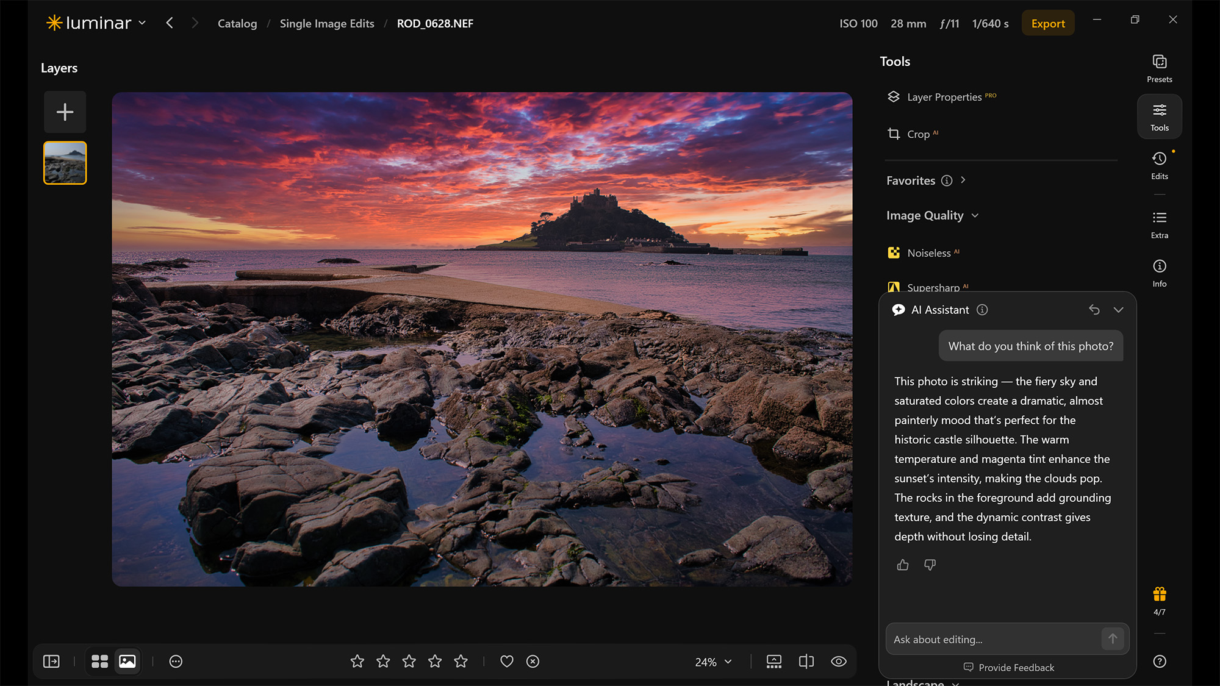Select the Crop AI tool

pos(913,134)
